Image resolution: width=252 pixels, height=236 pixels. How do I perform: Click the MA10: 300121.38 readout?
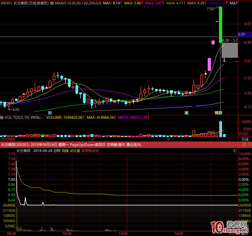[133, 118]
